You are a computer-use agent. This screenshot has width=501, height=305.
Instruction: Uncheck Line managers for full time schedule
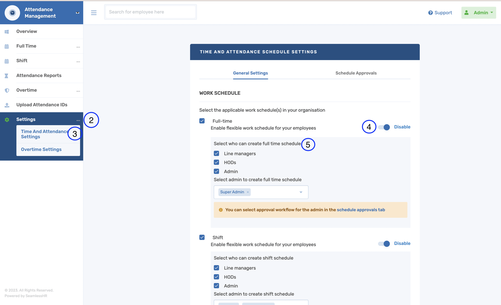tap(216, 153)
